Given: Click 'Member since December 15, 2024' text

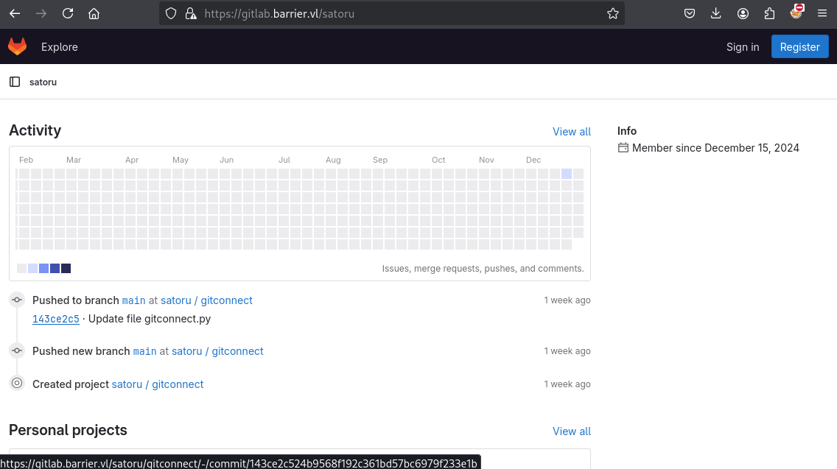Looking at the screenshot, I should 715,148.
